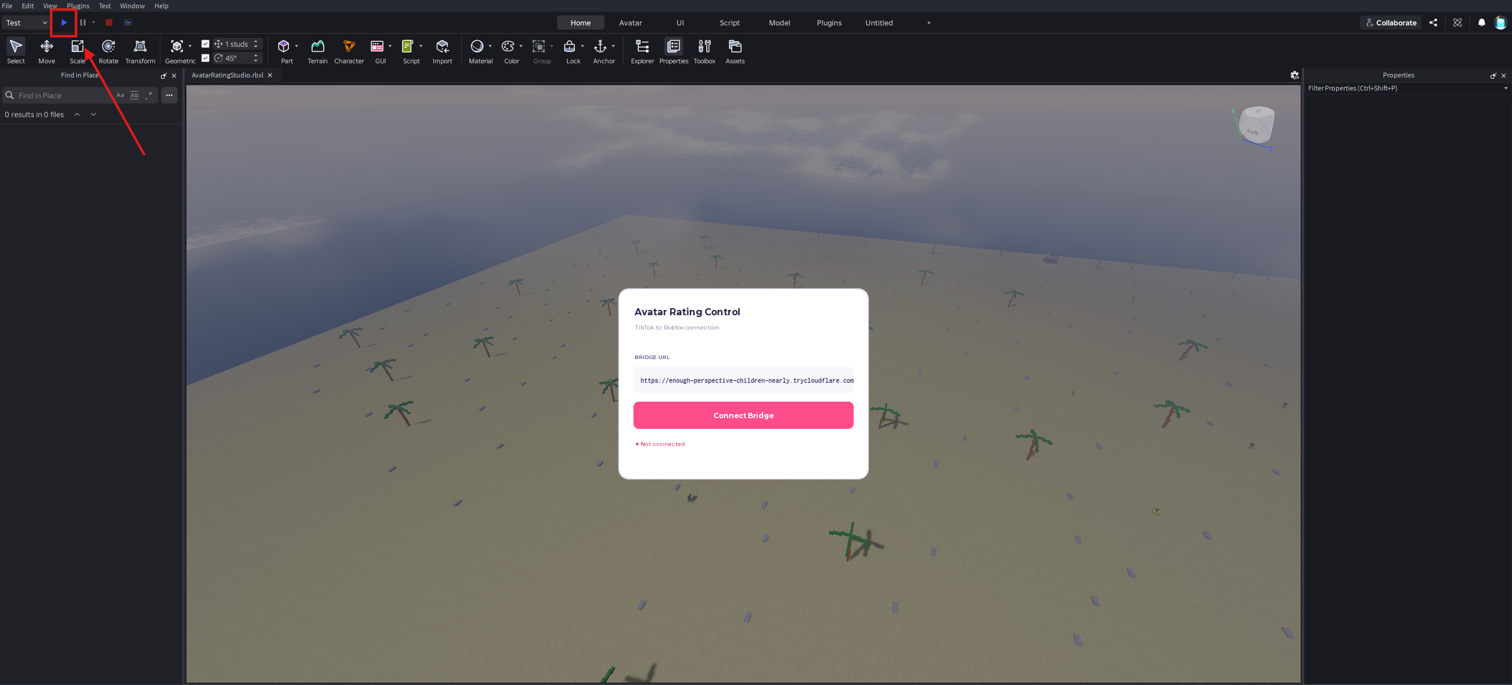Open the Toolbox panel

(x=704, y=51)
